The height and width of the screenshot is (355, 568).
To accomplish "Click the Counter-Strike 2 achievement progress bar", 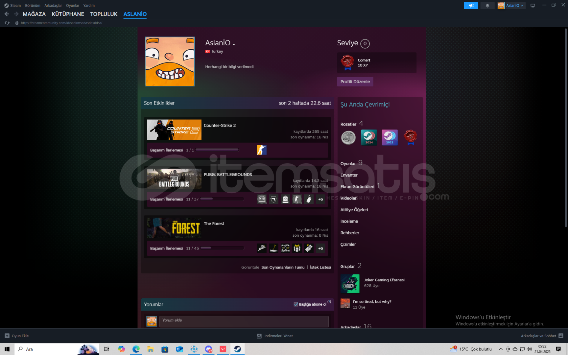I will pyautogui.click(x=217, y=150).
